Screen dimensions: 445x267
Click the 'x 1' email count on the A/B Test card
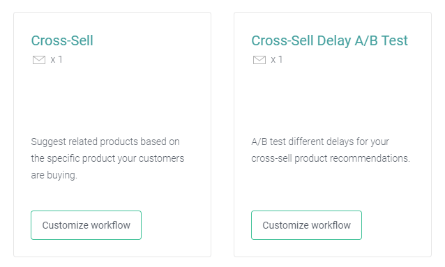(277, 59)
